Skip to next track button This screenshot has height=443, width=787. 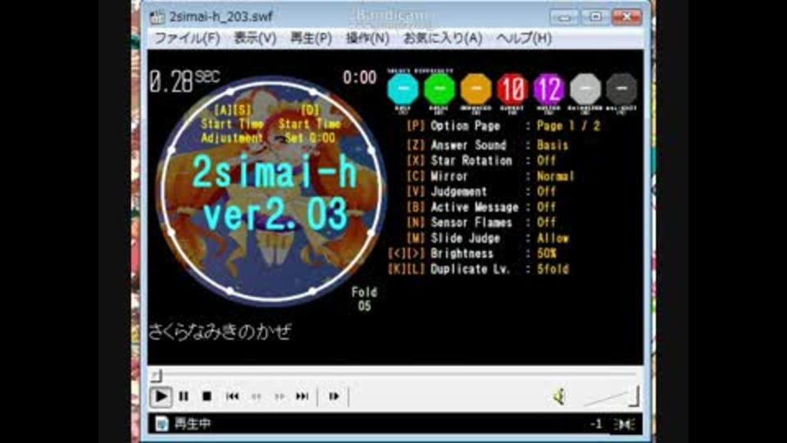point(303,396)
